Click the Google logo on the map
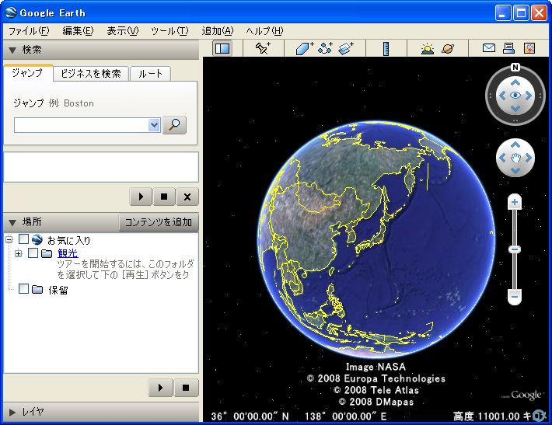 coord(526,395)
